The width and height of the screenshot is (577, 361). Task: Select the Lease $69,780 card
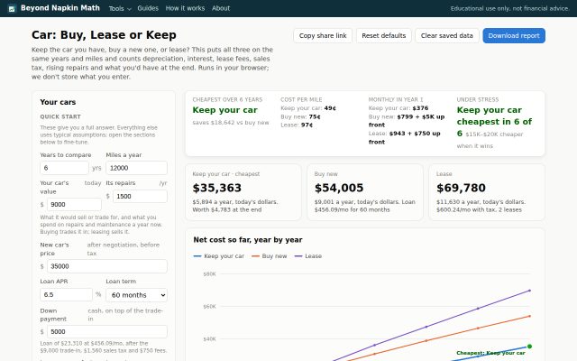[x=487, y=192]
